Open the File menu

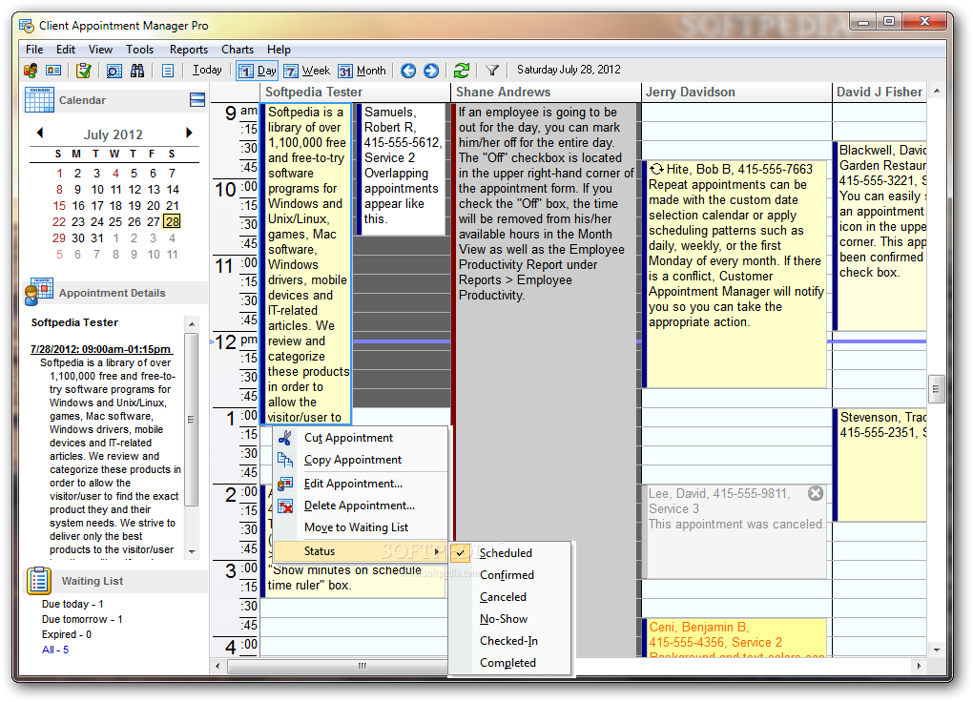click(34, 50)
